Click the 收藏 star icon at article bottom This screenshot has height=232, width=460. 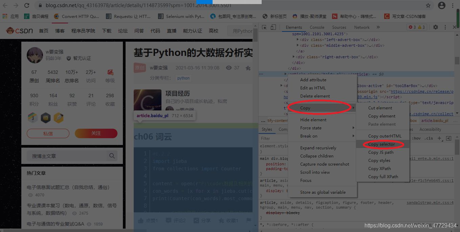221,220
